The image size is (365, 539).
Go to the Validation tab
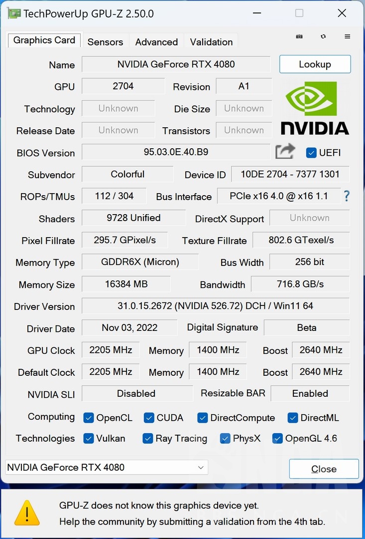click(211, 42)
